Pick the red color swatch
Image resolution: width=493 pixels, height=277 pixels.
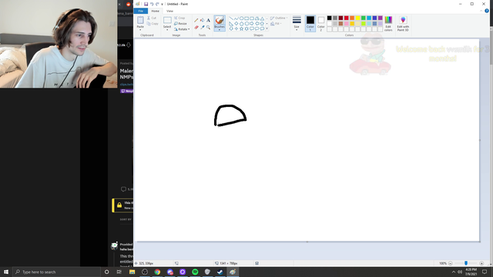pos(347,18)
